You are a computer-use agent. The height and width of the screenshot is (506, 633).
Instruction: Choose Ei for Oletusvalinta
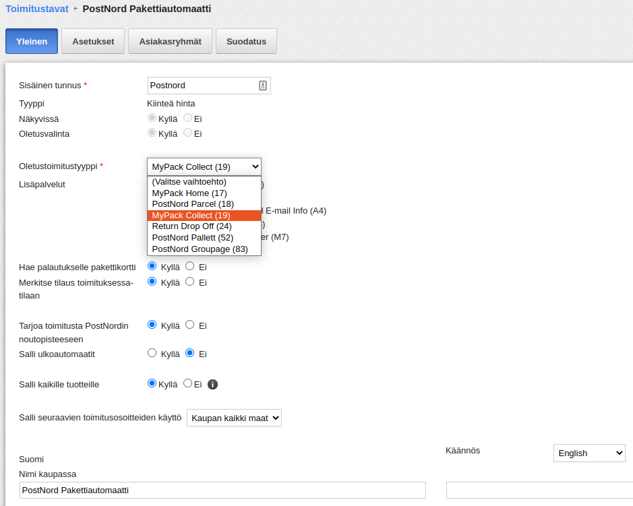click(x=187, y=133)
